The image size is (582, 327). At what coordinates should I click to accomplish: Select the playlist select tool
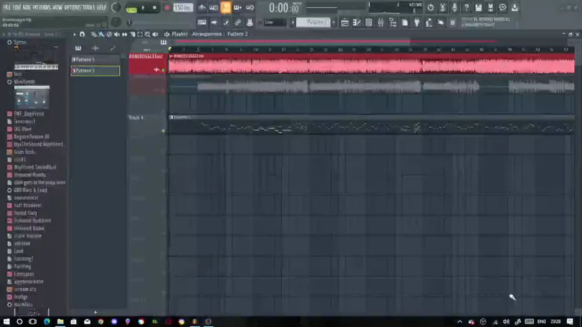coord(140,34)
